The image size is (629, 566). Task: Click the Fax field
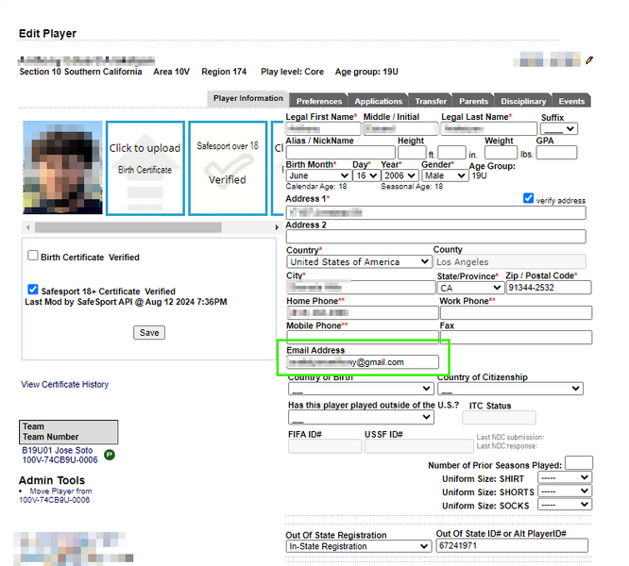coord(516,337)
